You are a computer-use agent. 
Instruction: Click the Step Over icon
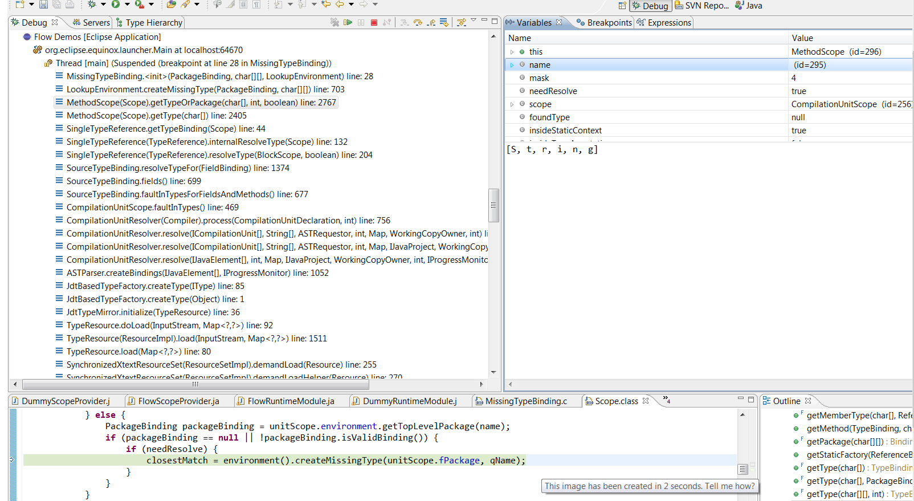[418, 22]
